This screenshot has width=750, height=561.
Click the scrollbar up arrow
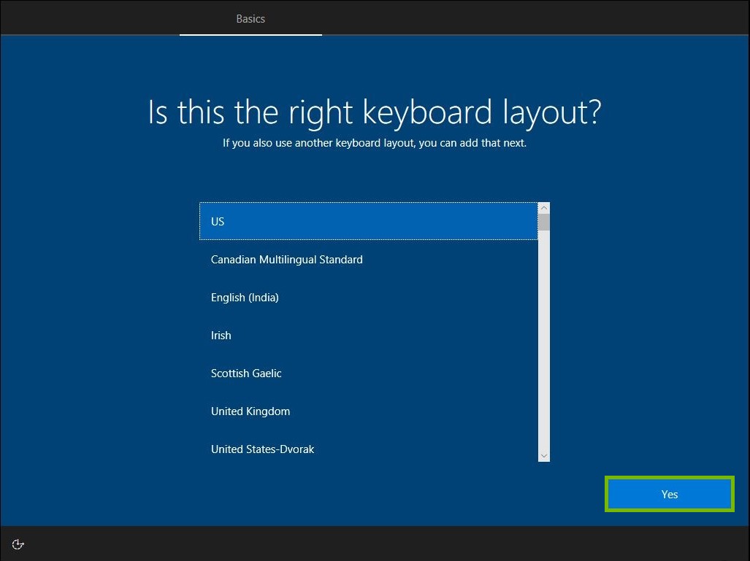[x=543, y=207]
